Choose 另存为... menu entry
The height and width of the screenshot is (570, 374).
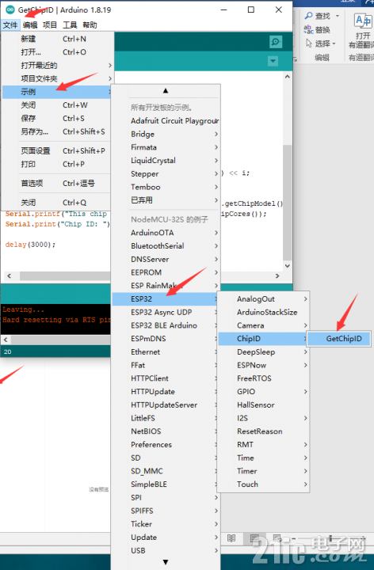[56, 131]
